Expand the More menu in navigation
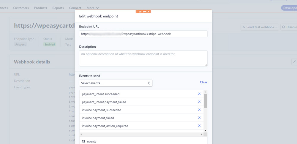 coord(93,8)
